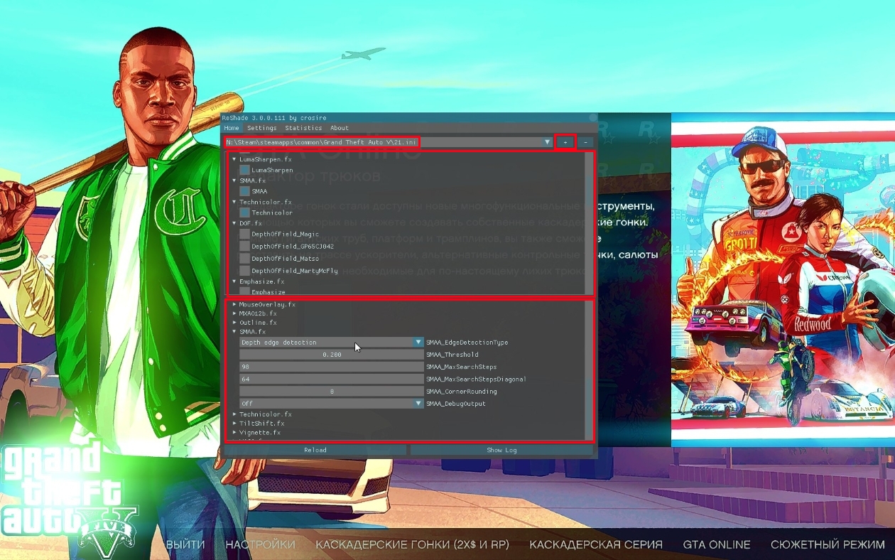The image size is (895, 560).
Task: Select ВЫЙТИ in the game menu
Action: pyautogui.click(x=185, y=544)
